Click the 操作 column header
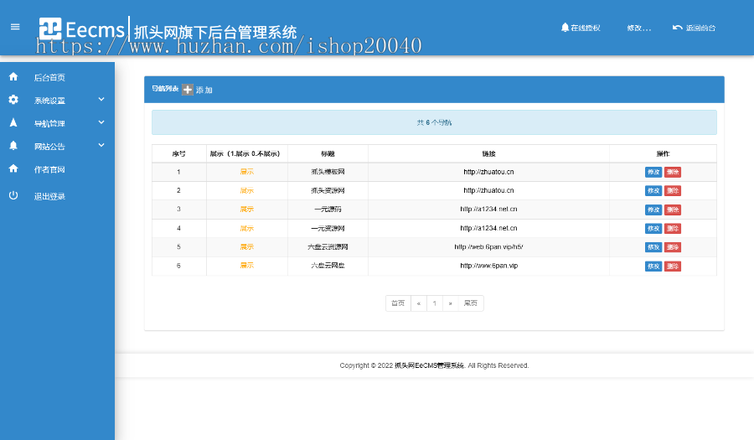 pos(664,154)
